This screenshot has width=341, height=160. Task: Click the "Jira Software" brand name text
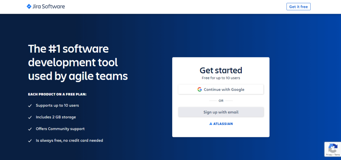tap(49, 7)
